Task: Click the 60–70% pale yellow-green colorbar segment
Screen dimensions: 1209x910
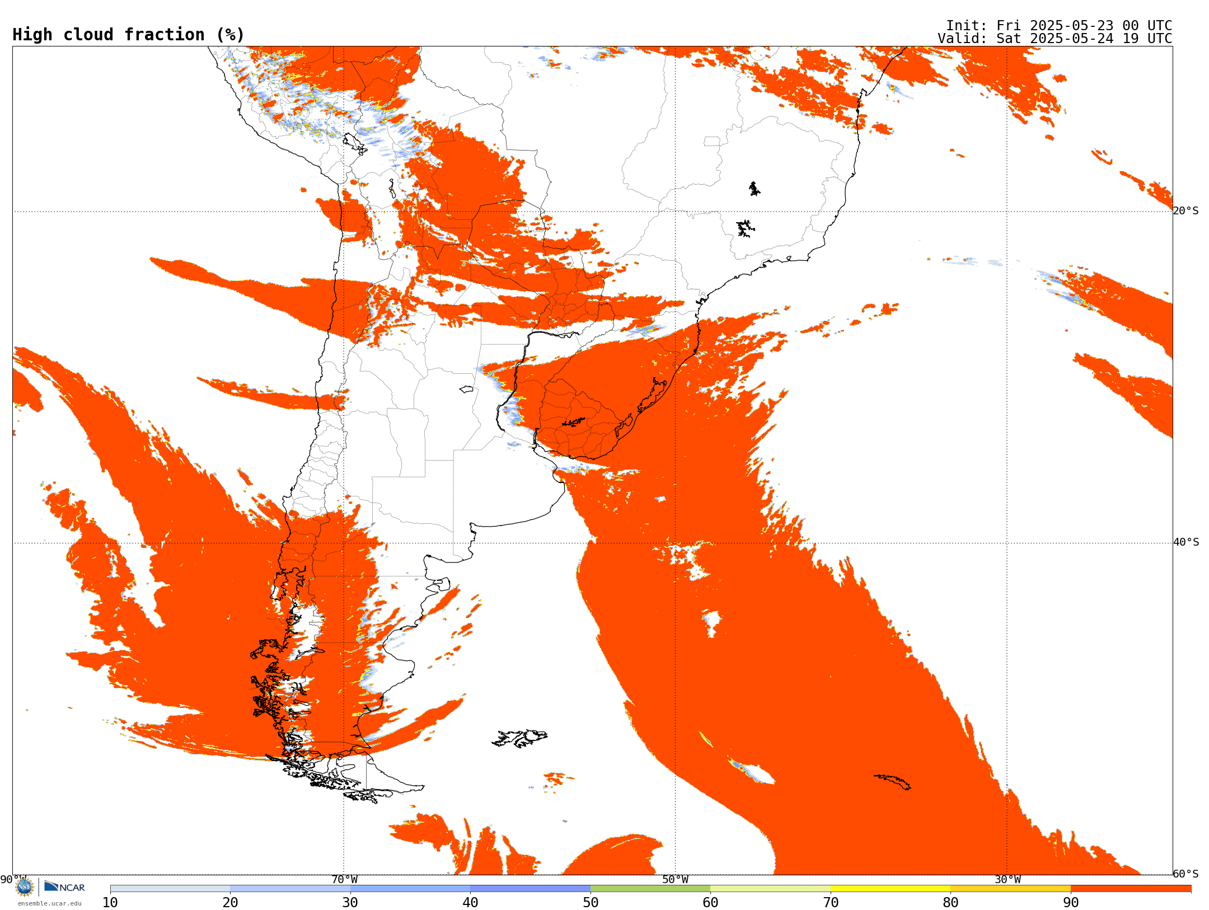Action: (770, 889)
